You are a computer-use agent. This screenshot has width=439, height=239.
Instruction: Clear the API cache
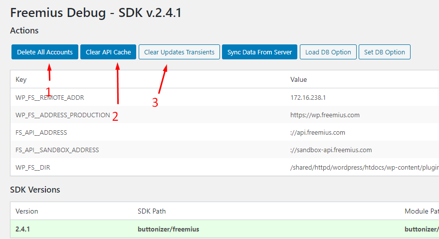click(108, 52)
